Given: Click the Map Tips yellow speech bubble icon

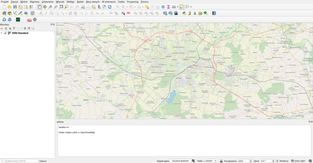Looking at the screenshot, I should coord(182,7).
